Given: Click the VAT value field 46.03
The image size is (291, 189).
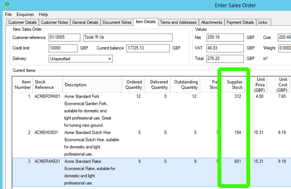Looking at the screenshot, I should point(225,48).
